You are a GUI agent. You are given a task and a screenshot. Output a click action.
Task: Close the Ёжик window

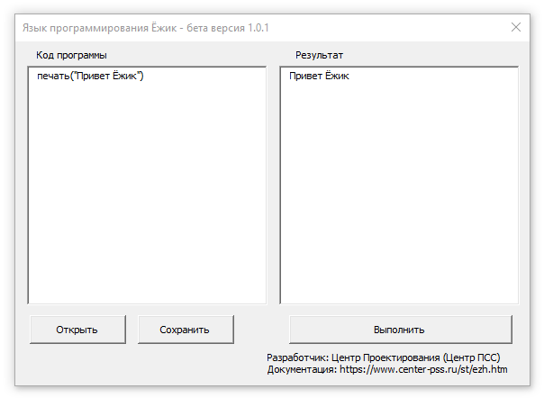(x=516, y=27)
